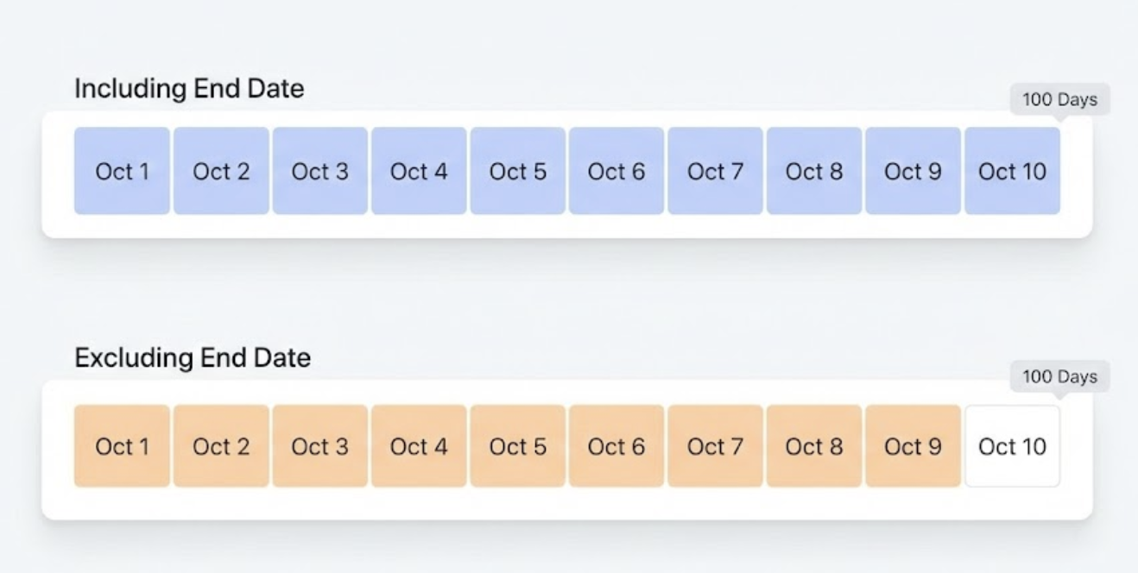Select Oct 2 in Including End Date row
The height and width of the screenshot is (573, 1138).
221,171
